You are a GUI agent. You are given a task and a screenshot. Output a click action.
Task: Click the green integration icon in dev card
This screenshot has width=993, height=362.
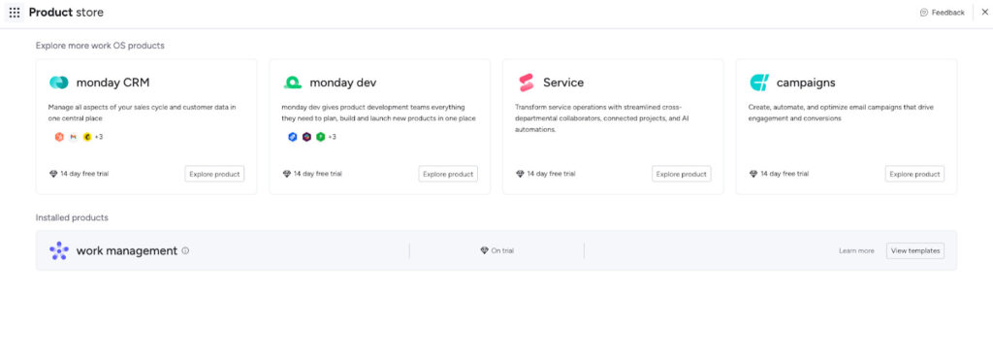(320, 137)
